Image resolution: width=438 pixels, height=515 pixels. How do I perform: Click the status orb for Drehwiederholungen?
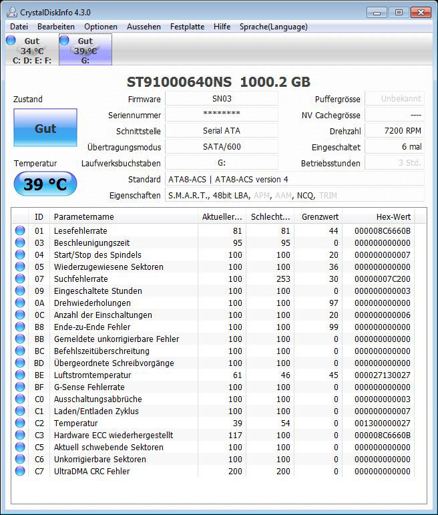[20, 303]
